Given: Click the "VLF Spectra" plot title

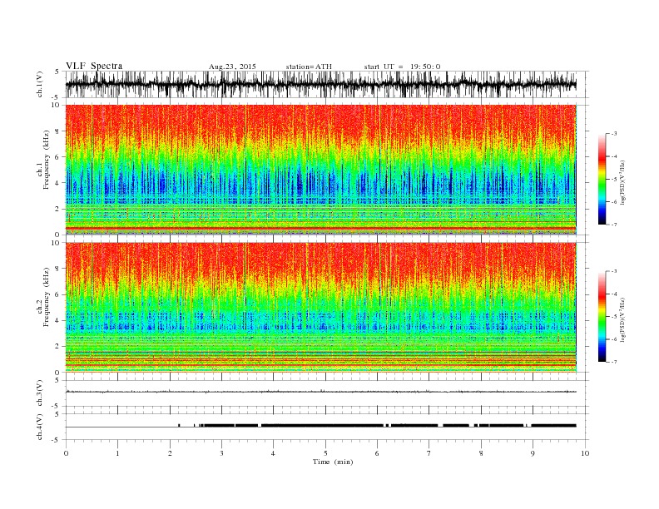Looking at the screenshot, I should coord(94,66).
